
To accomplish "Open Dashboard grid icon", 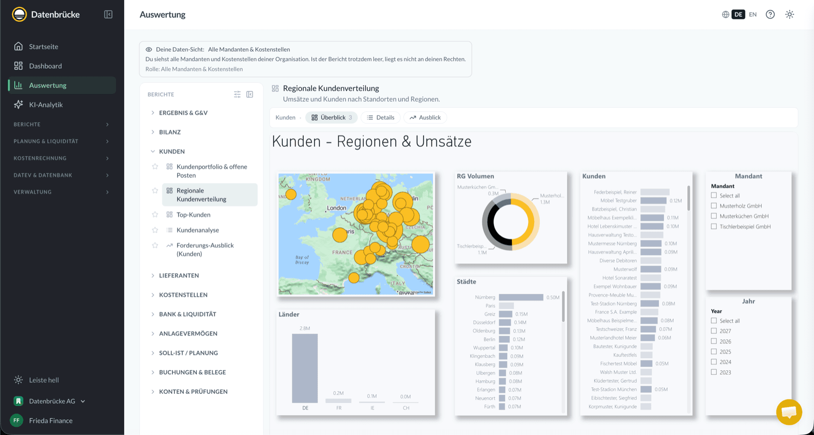I will 18,66.
